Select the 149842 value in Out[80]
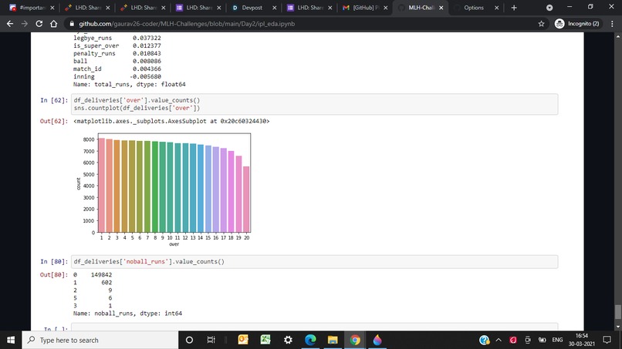 click(101, 274)
